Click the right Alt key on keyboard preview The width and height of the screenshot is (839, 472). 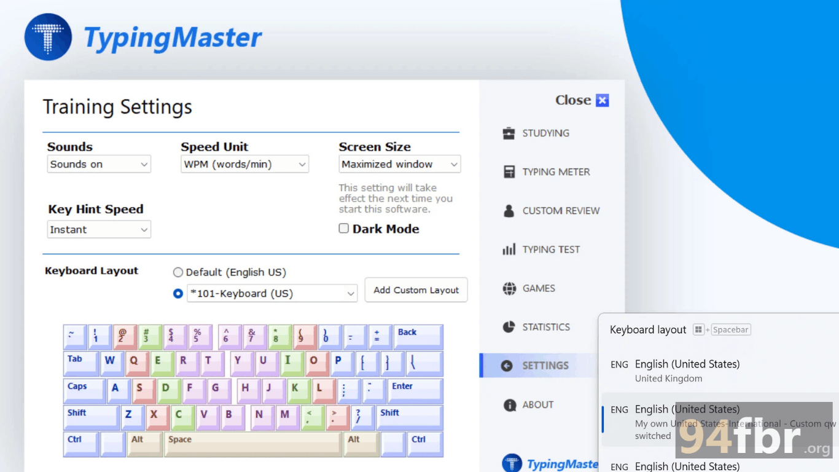(x=361, y=444)
